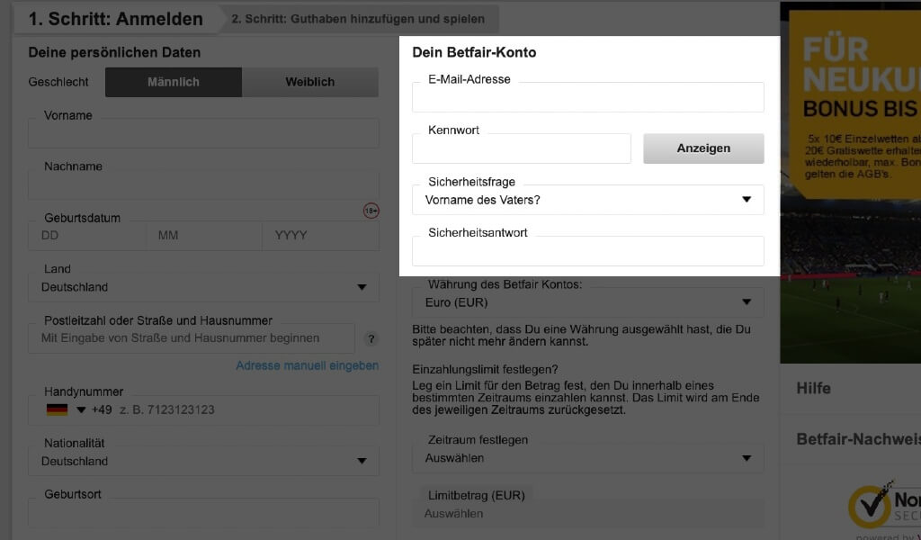Click the E-Mail-Adresse input field

588,97
